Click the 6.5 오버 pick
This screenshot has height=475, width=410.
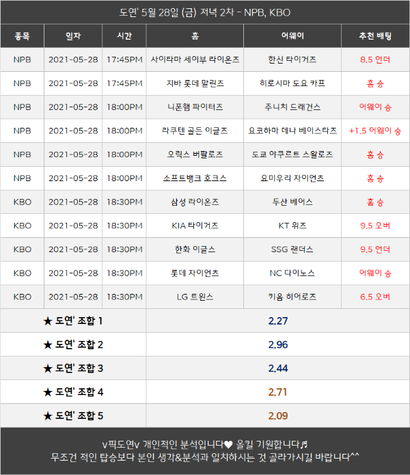[375, 297]
